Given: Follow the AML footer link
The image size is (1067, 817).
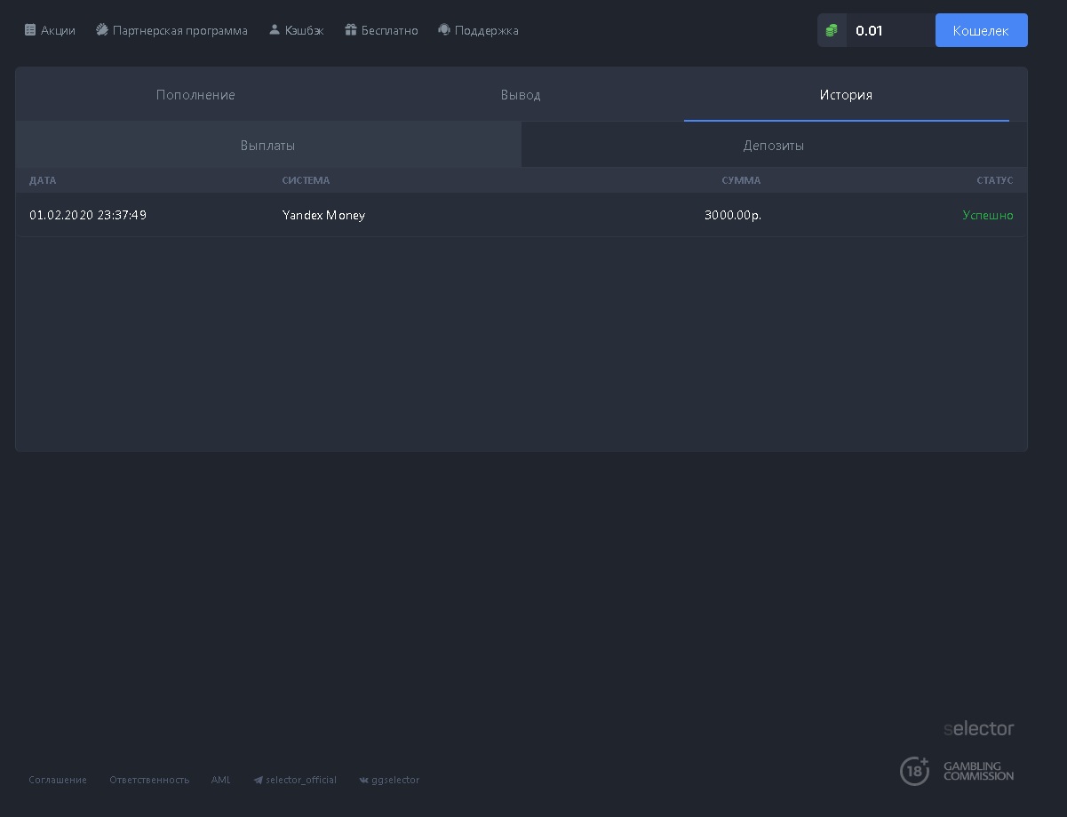Looking at the screenshot, I should 221,780.
